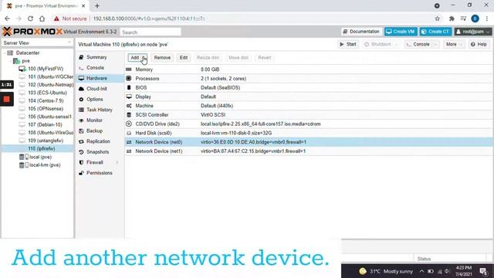Viewport: 494px width, 278px height.
Task: Open the weather taskbar widget
Action: click(x=386, y=271)
